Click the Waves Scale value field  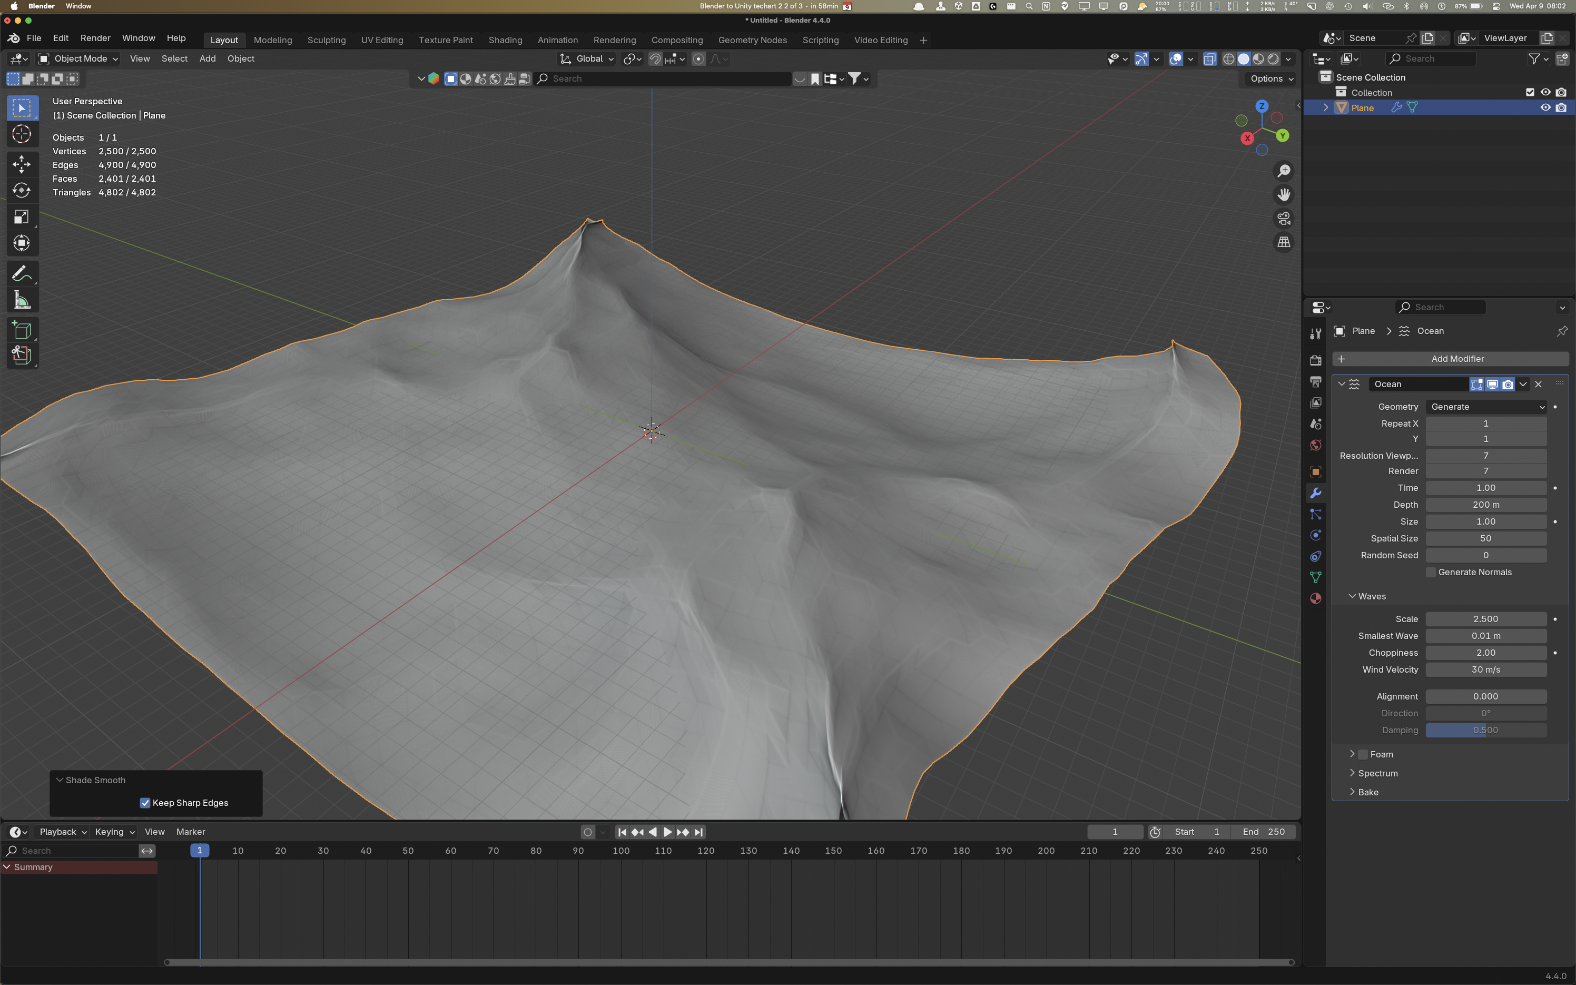coord(1485,619)
